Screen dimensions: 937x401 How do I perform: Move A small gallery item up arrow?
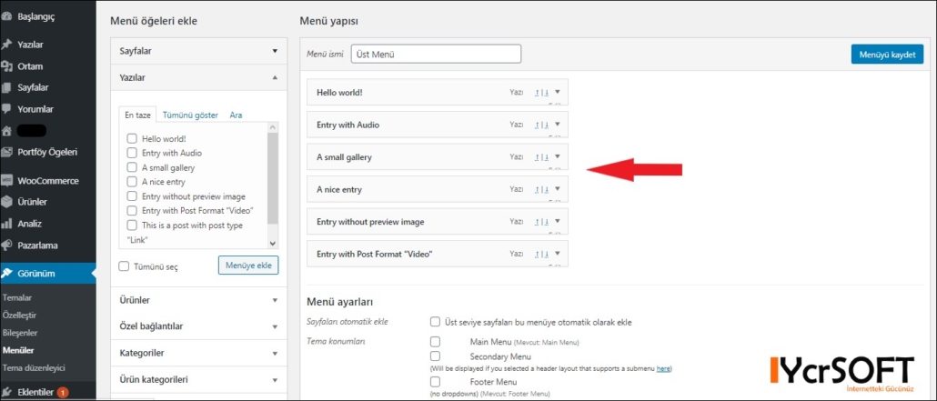[x=537, y=156]
